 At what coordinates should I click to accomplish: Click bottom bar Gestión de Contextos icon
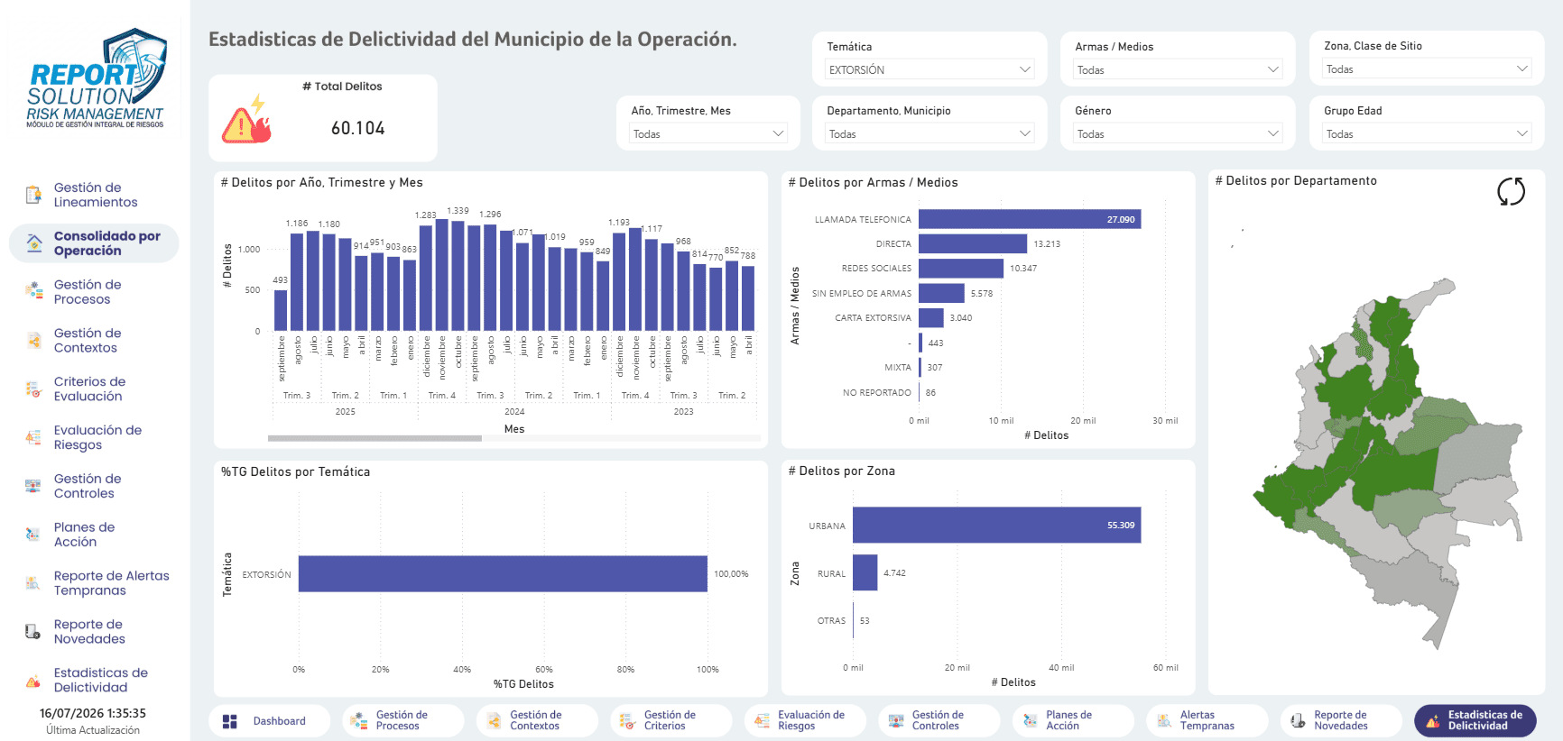click(494, 720)
